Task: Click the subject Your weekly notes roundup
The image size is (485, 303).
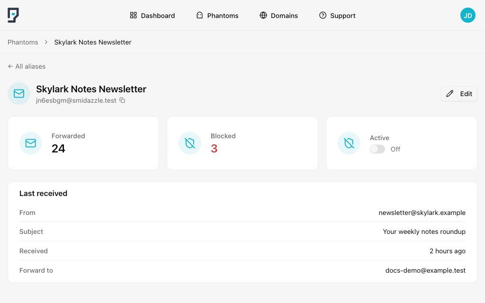Action: coord(424,231)
